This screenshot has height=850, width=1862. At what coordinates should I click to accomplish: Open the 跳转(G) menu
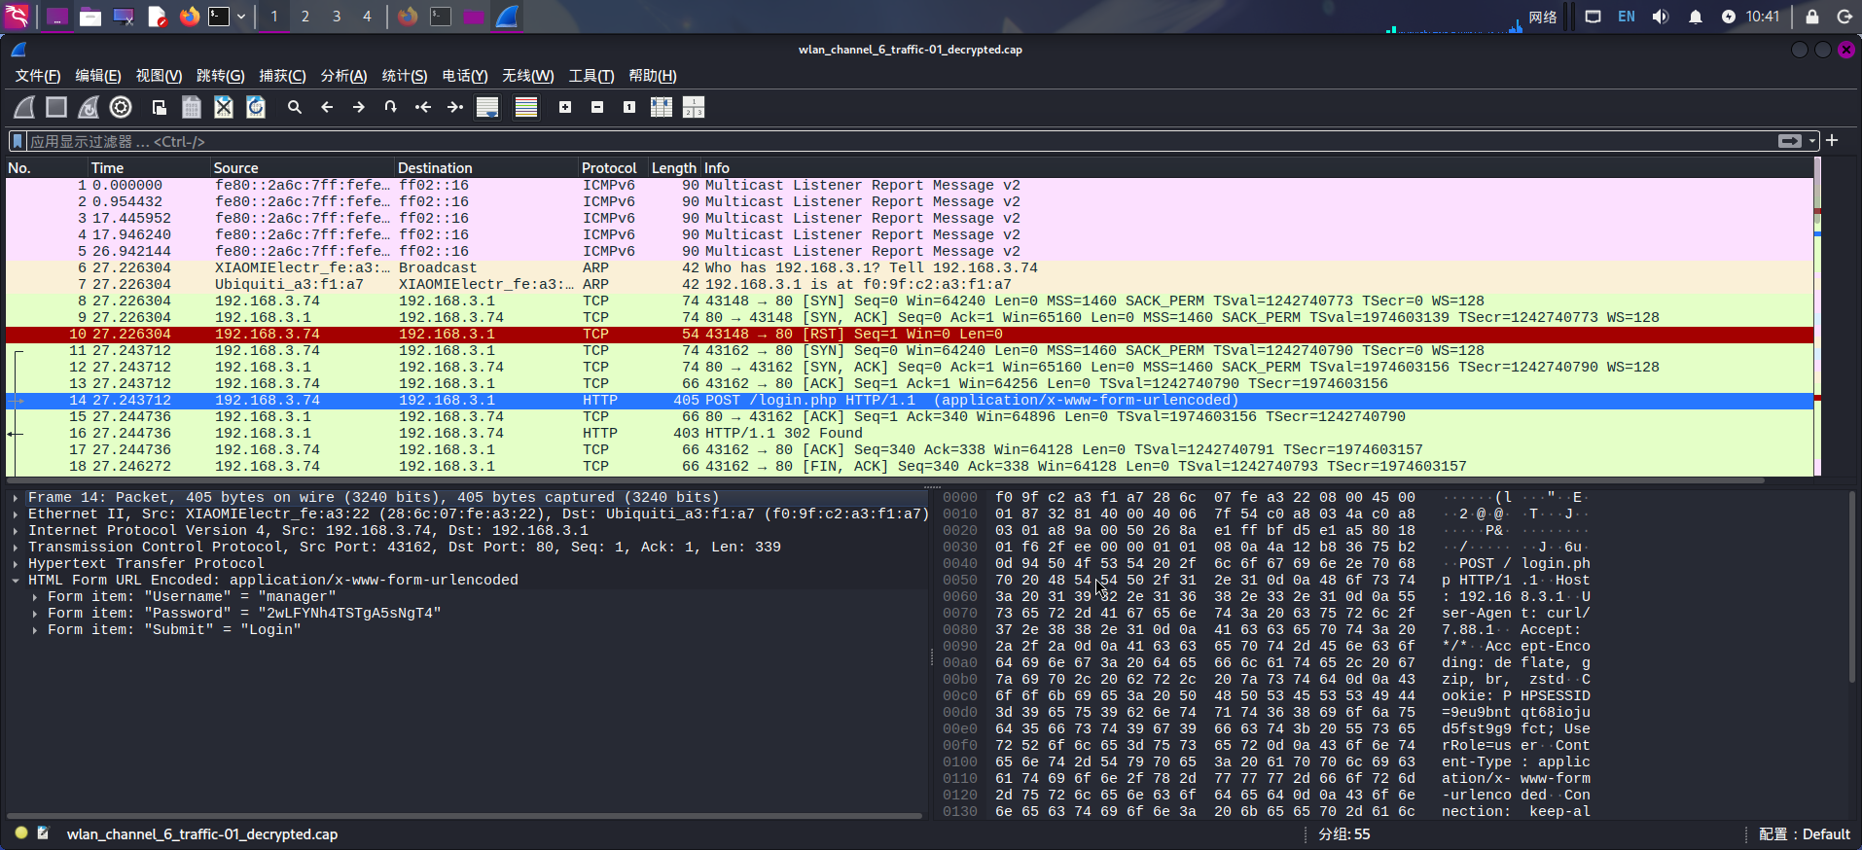pos(220,76)
